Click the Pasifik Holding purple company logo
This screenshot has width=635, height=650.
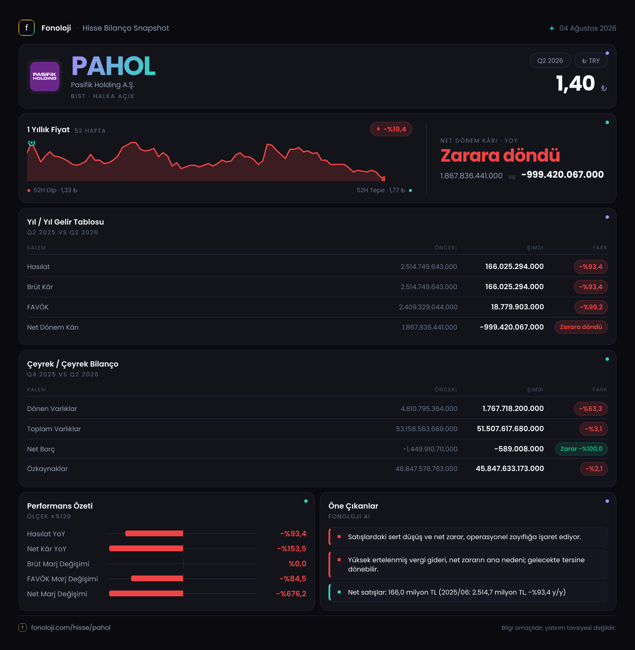[x=44, y=76]
